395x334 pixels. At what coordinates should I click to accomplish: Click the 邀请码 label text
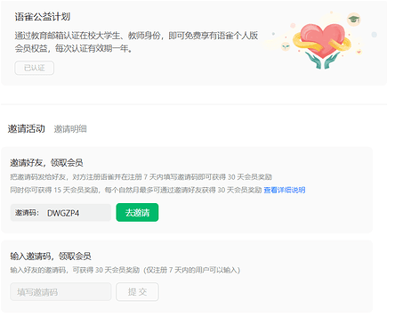27,213
